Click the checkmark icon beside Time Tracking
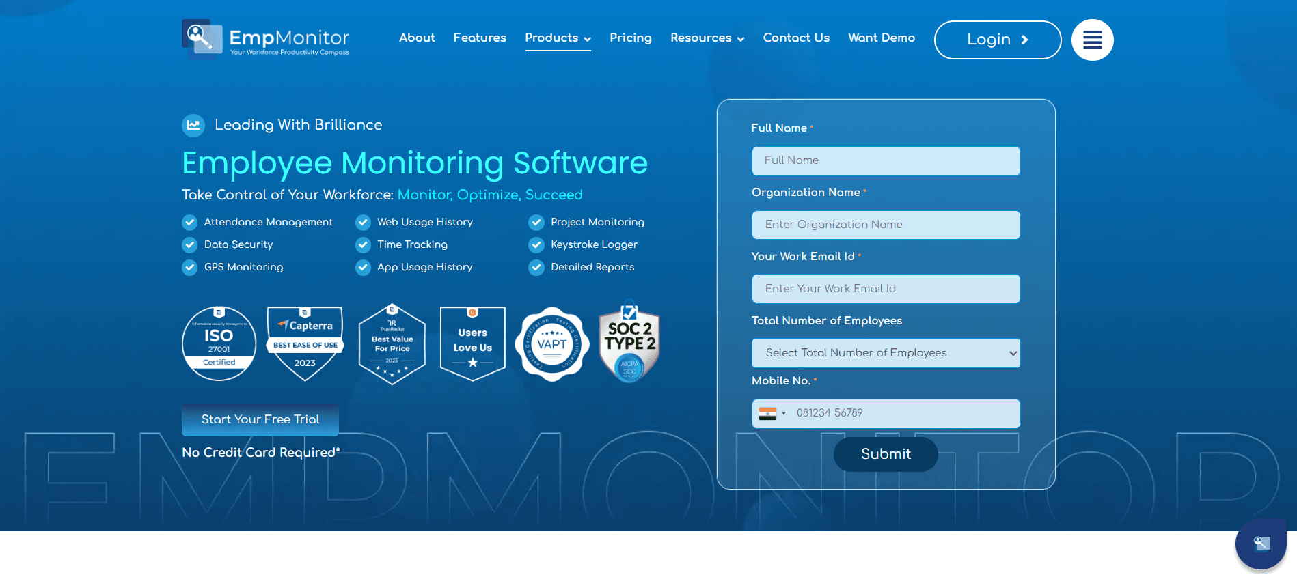This screenshot has width=1297, height=577. (363, 244)
